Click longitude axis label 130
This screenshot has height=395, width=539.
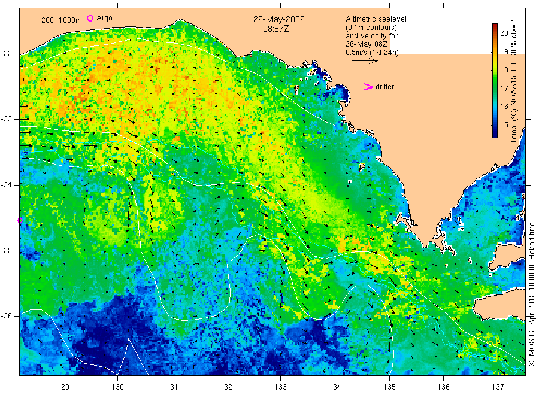[x=117, y=387]
